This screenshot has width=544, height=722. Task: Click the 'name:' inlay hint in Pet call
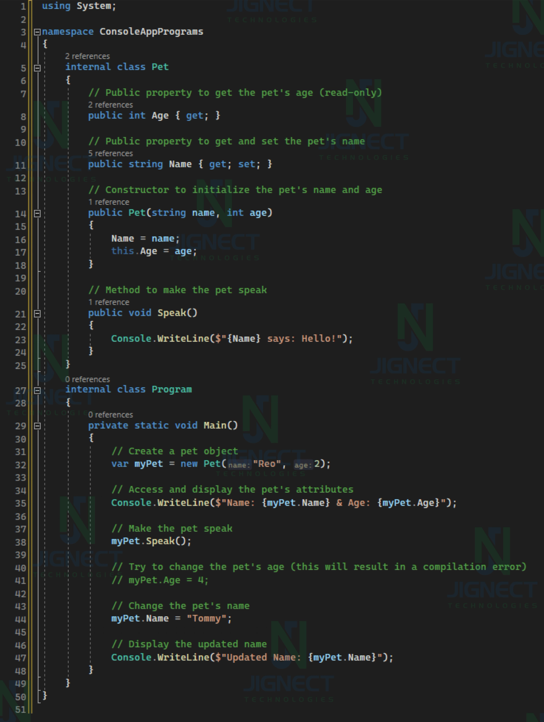click(239, 465)
